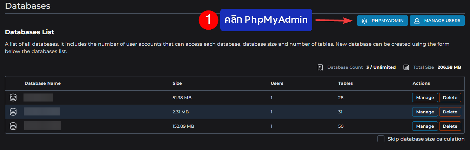Click the 206.58 MB total size value
This screenshot has width=470, height=150.
tap(449, 67)
